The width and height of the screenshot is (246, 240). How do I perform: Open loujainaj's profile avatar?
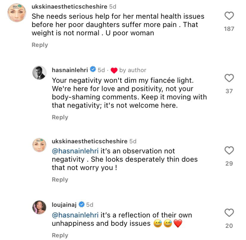39,207
